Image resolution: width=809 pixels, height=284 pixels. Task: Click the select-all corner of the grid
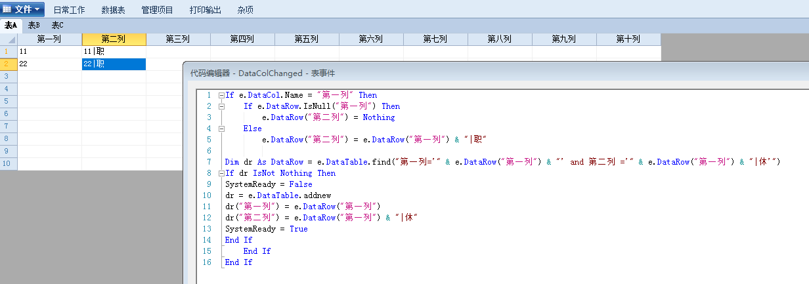tap(9, 39)
